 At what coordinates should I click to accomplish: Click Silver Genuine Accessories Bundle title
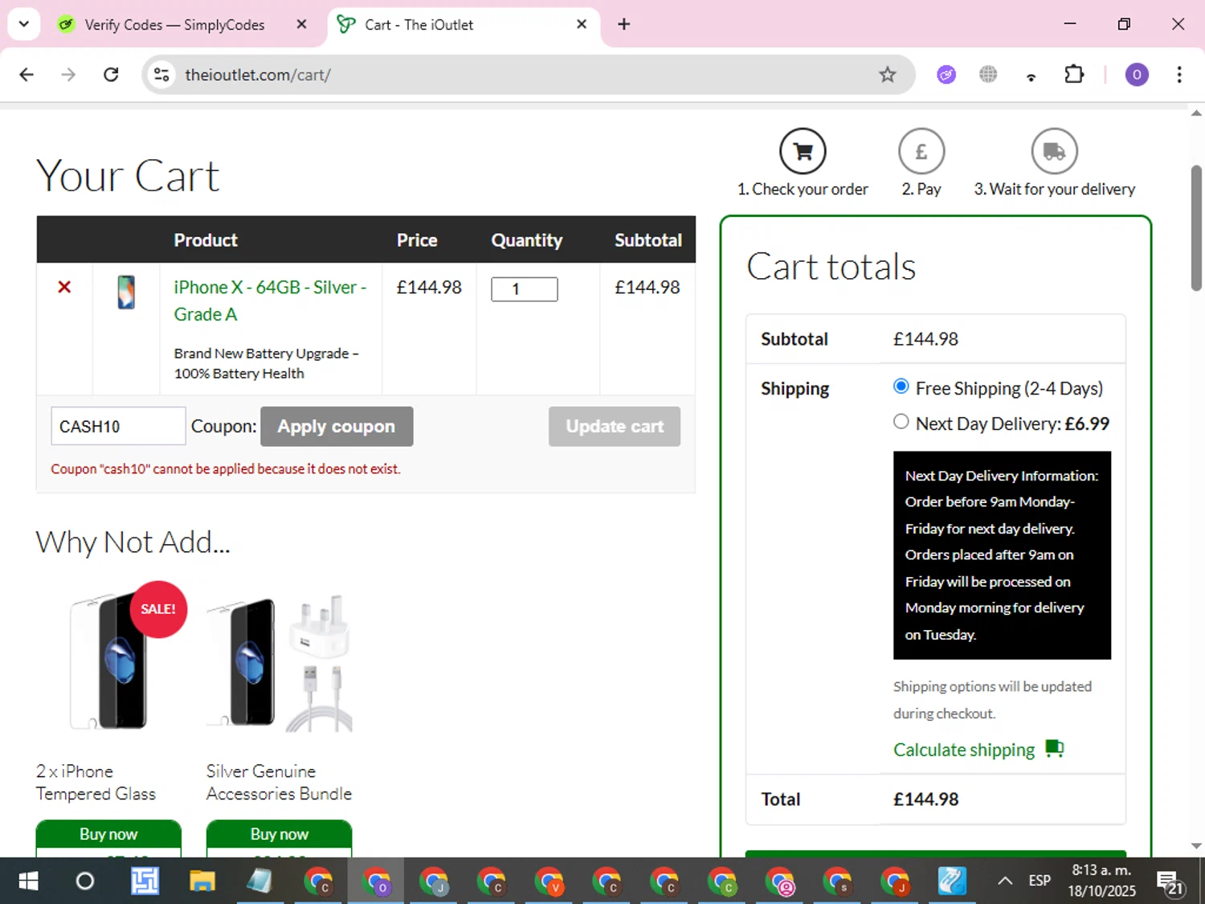279,783
